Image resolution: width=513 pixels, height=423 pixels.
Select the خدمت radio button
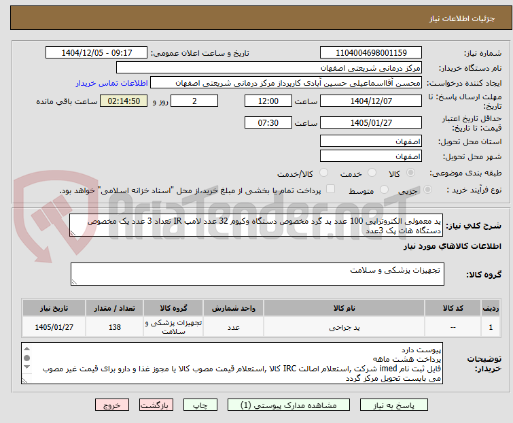click(372, 173)
